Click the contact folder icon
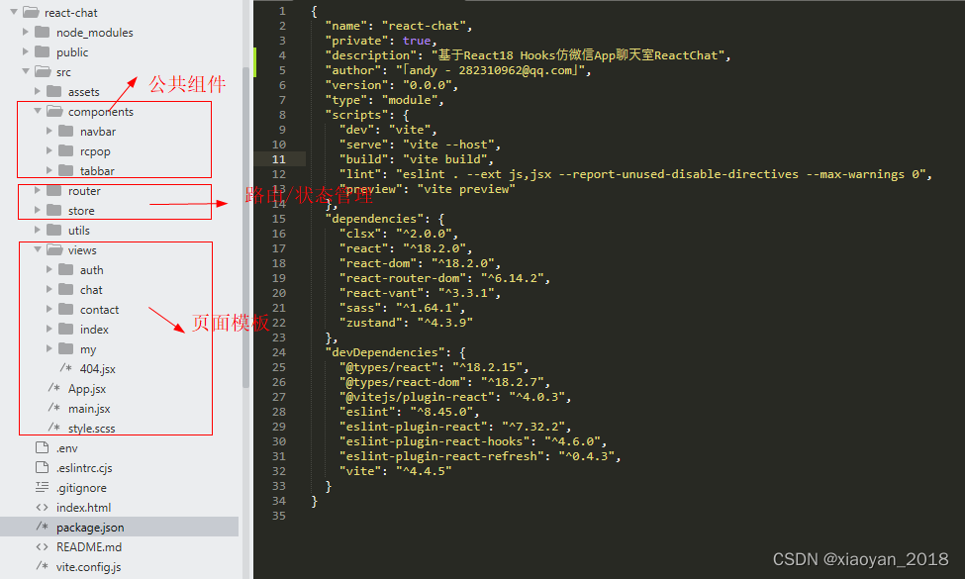Viewport: 965px width, 579px height. 66,308
